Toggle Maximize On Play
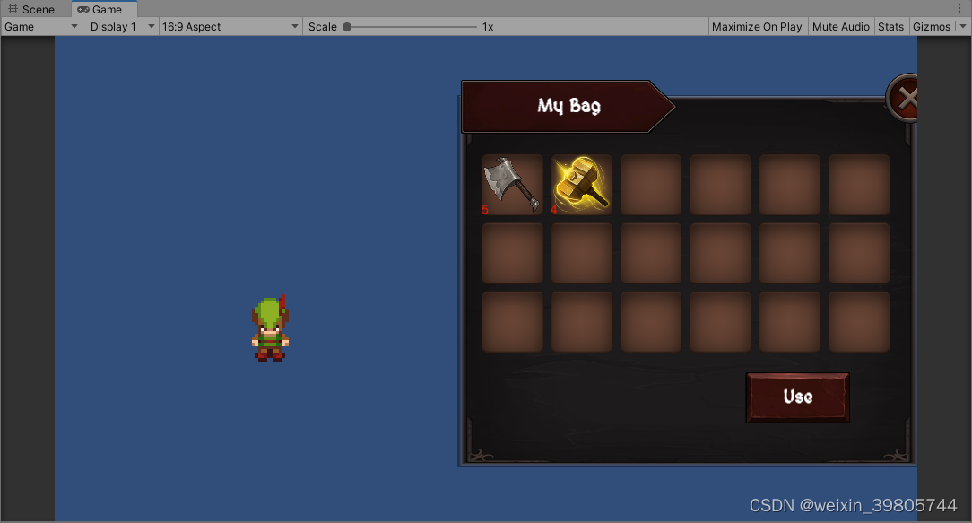The image size is (972, 523). tap(757, 27)
